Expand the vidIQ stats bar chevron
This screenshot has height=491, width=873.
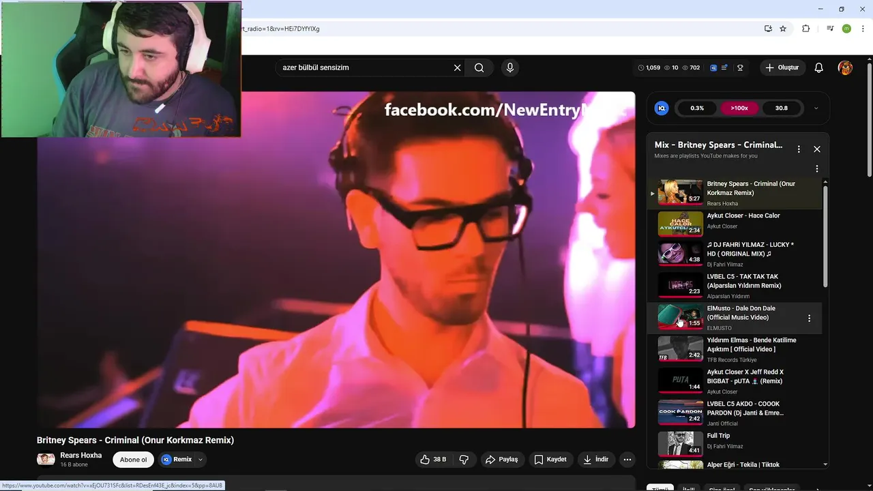click(816, 108)
